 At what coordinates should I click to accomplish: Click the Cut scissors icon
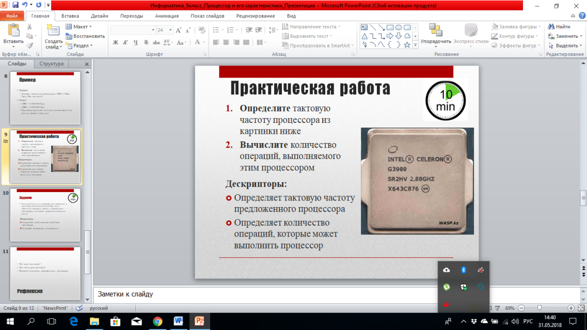coord(29,27)
